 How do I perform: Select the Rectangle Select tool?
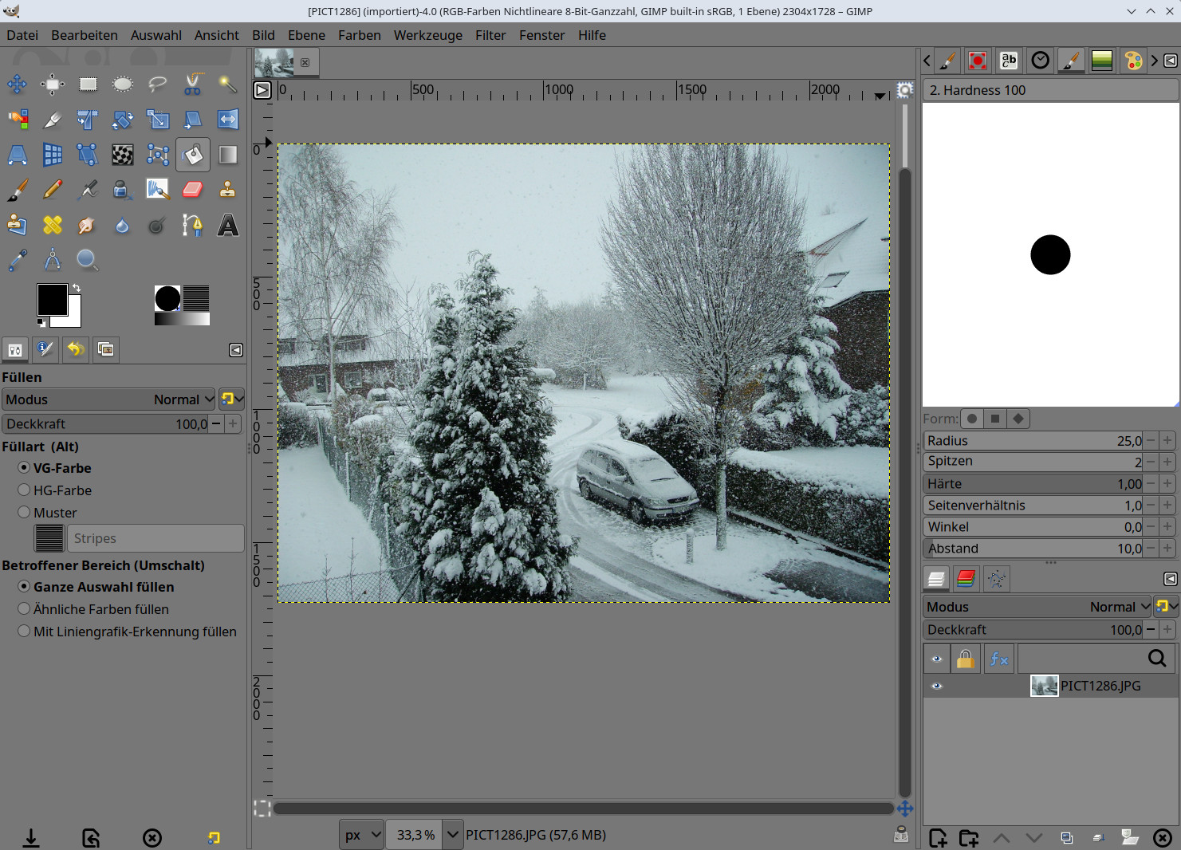coord(88,84)
